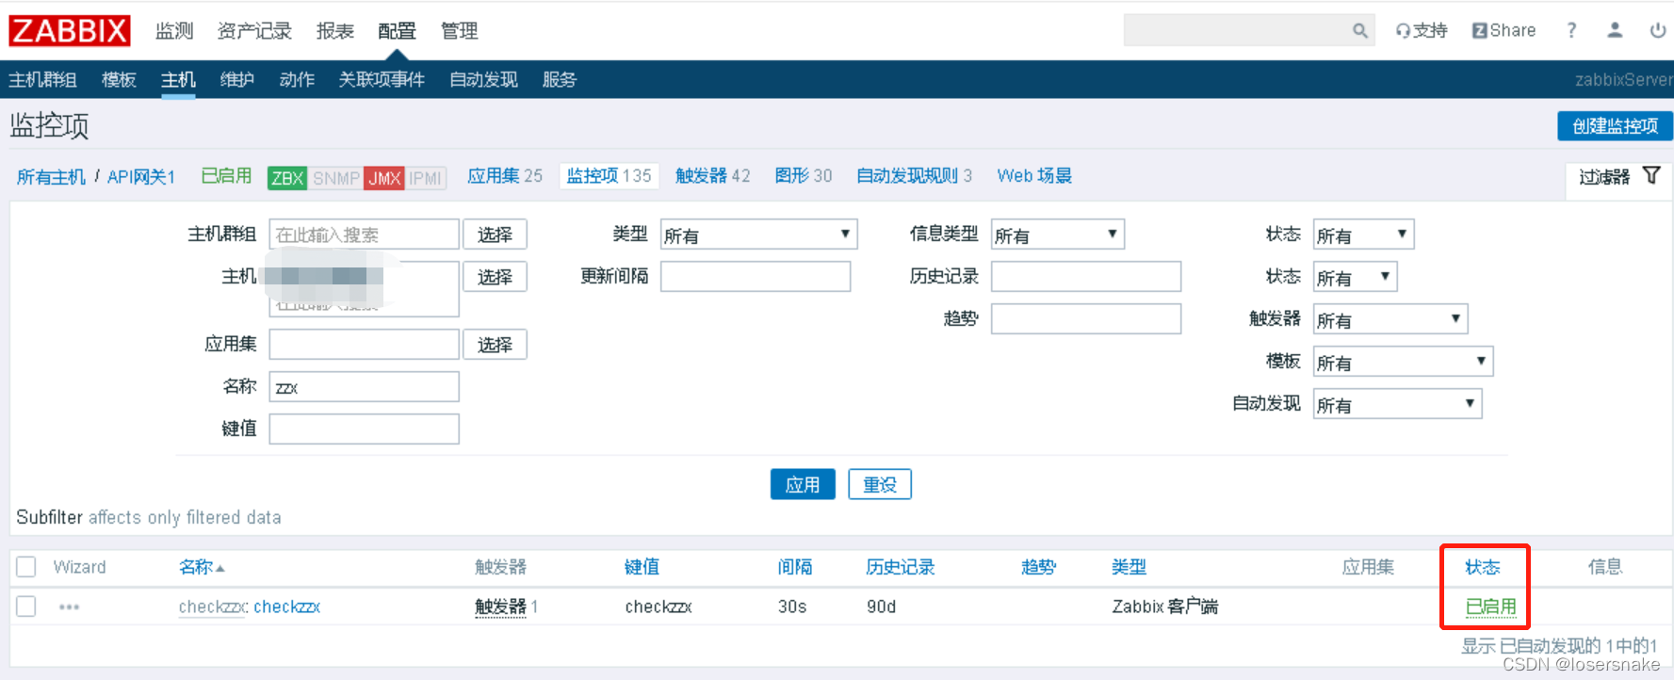The image size is (1674, 680).
Task: Open the Share link
Action: tap(1504, 31)
